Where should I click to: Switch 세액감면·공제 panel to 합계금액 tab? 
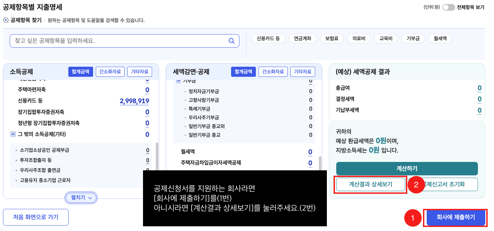[243, 72]
